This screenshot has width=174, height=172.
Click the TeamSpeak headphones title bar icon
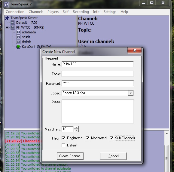coord(6,4)
